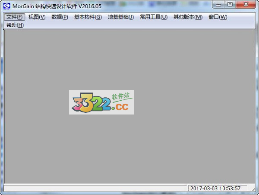Open the 视图(V) menu
This screenshot has height=195, width=259.
click(x=37, y=17)
